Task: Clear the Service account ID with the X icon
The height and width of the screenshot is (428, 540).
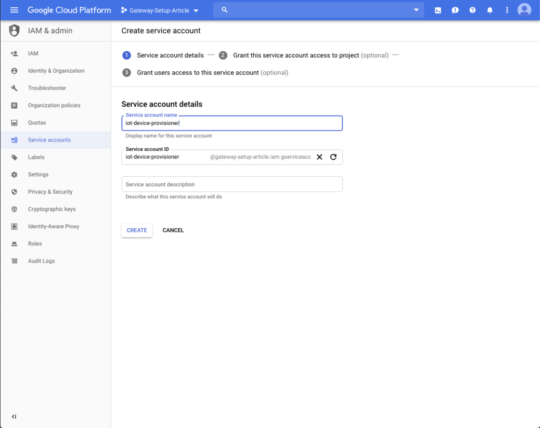Action: pos(319,157)
